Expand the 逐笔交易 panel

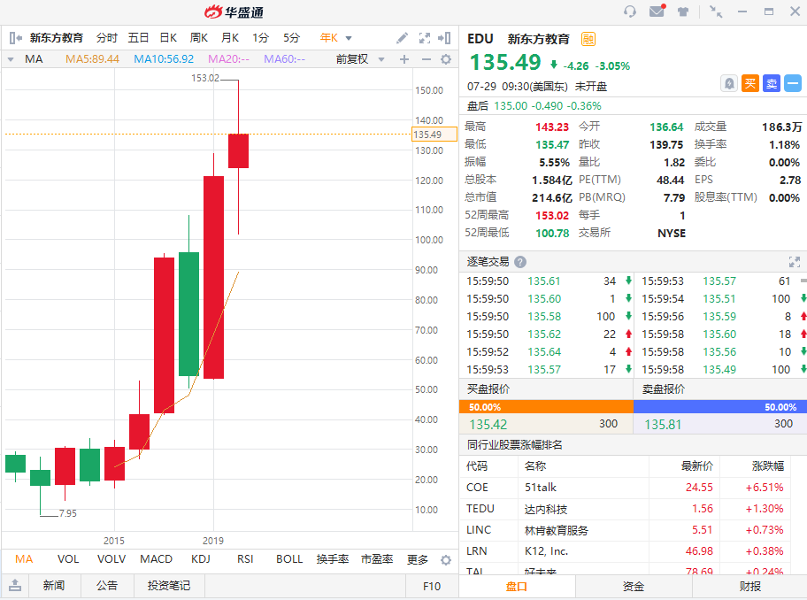[794, 262]
